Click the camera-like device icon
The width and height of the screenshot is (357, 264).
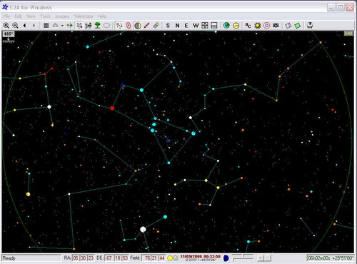click(x=276, y=26)
